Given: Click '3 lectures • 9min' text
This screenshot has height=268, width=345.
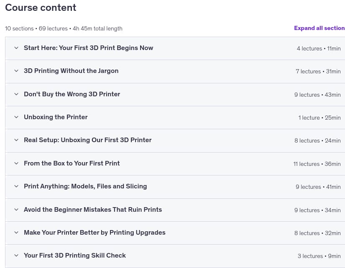Looking at the screenshot, I should point(319,256).
